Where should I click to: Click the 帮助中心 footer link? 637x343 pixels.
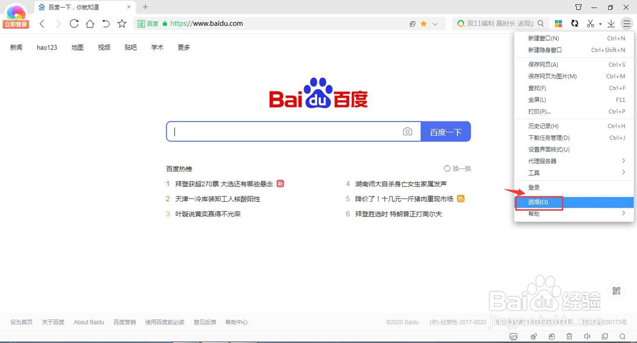[236, 322]
